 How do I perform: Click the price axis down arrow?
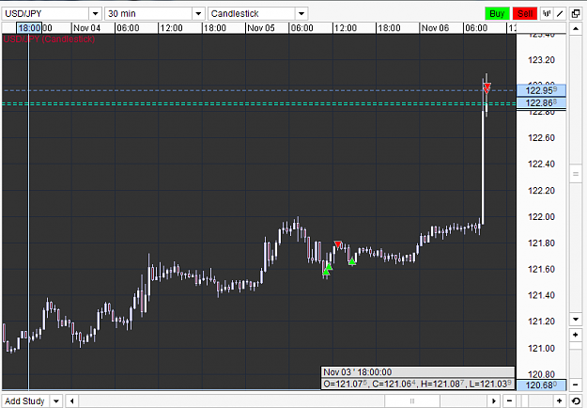[576, 320]
